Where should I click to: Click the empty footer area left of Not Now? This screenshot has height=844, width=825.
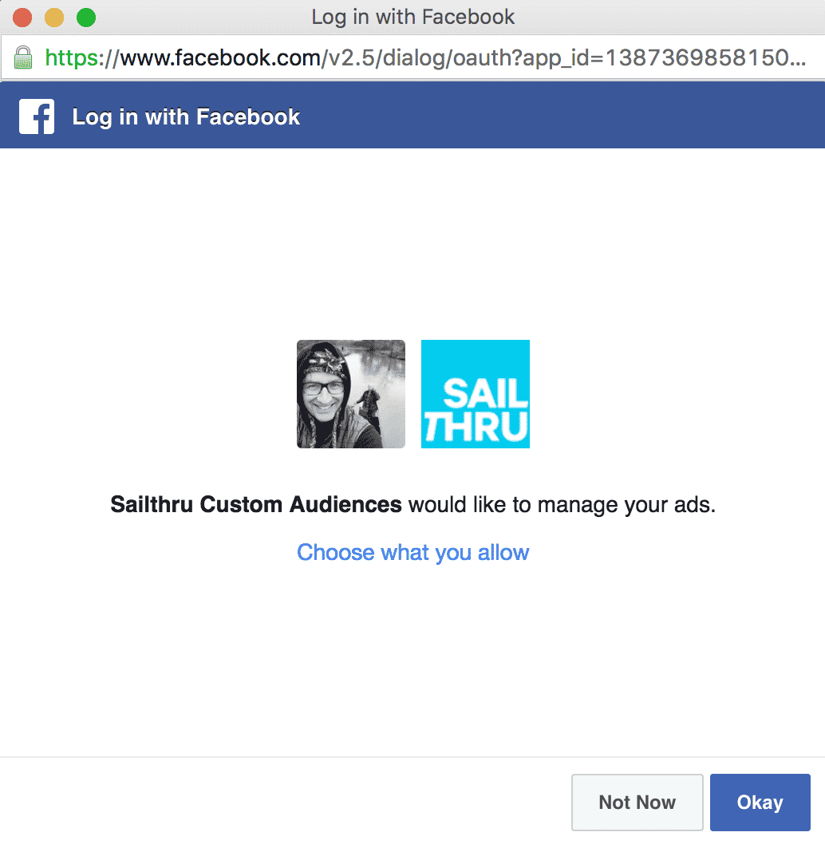(279, 802)
